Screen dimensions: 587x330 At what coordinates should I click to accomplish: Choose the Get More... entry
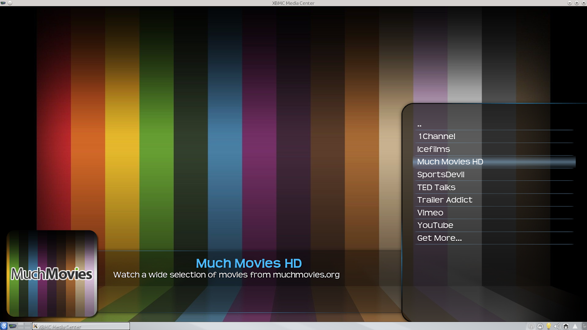pyautogui.click(x=494, y=238)
